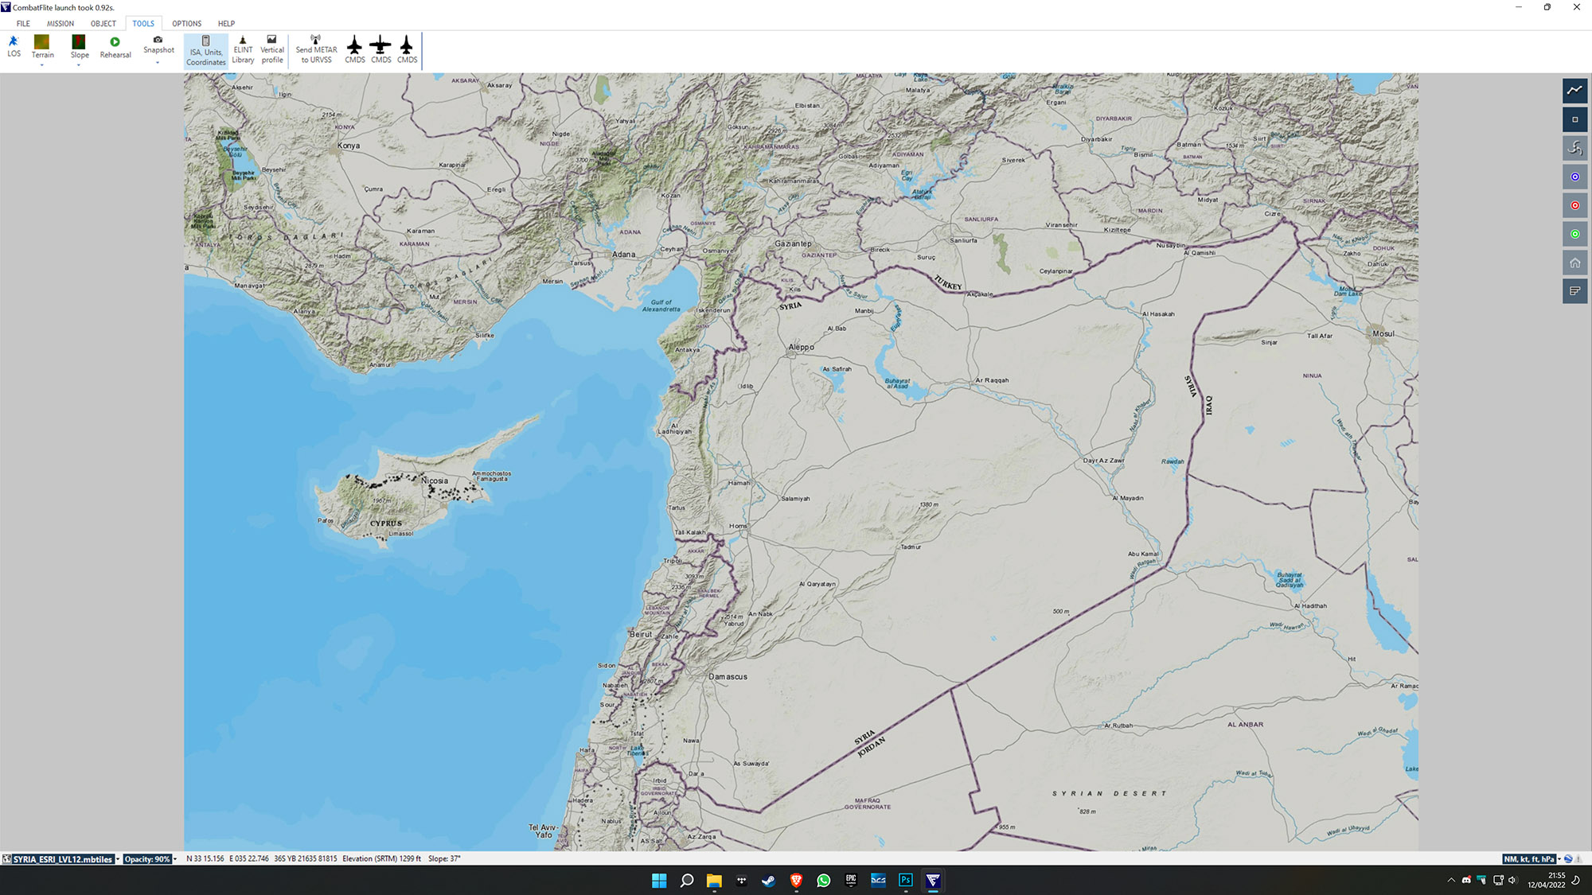Open the MISSION menu
The image size is (1592, 895).
[x=60, y=23]
